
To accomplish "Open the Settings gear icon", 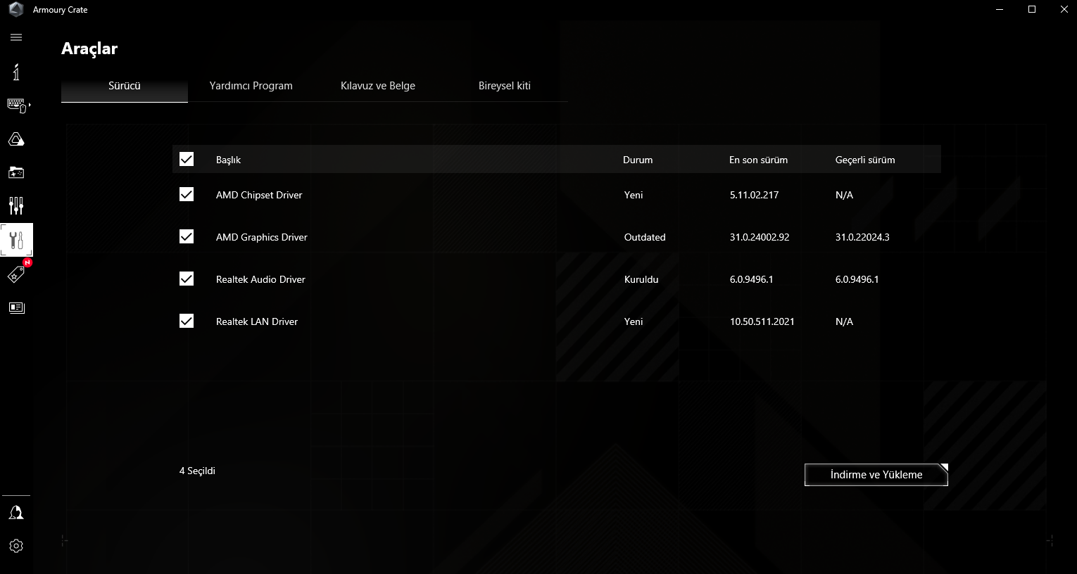I will point(16,546).
